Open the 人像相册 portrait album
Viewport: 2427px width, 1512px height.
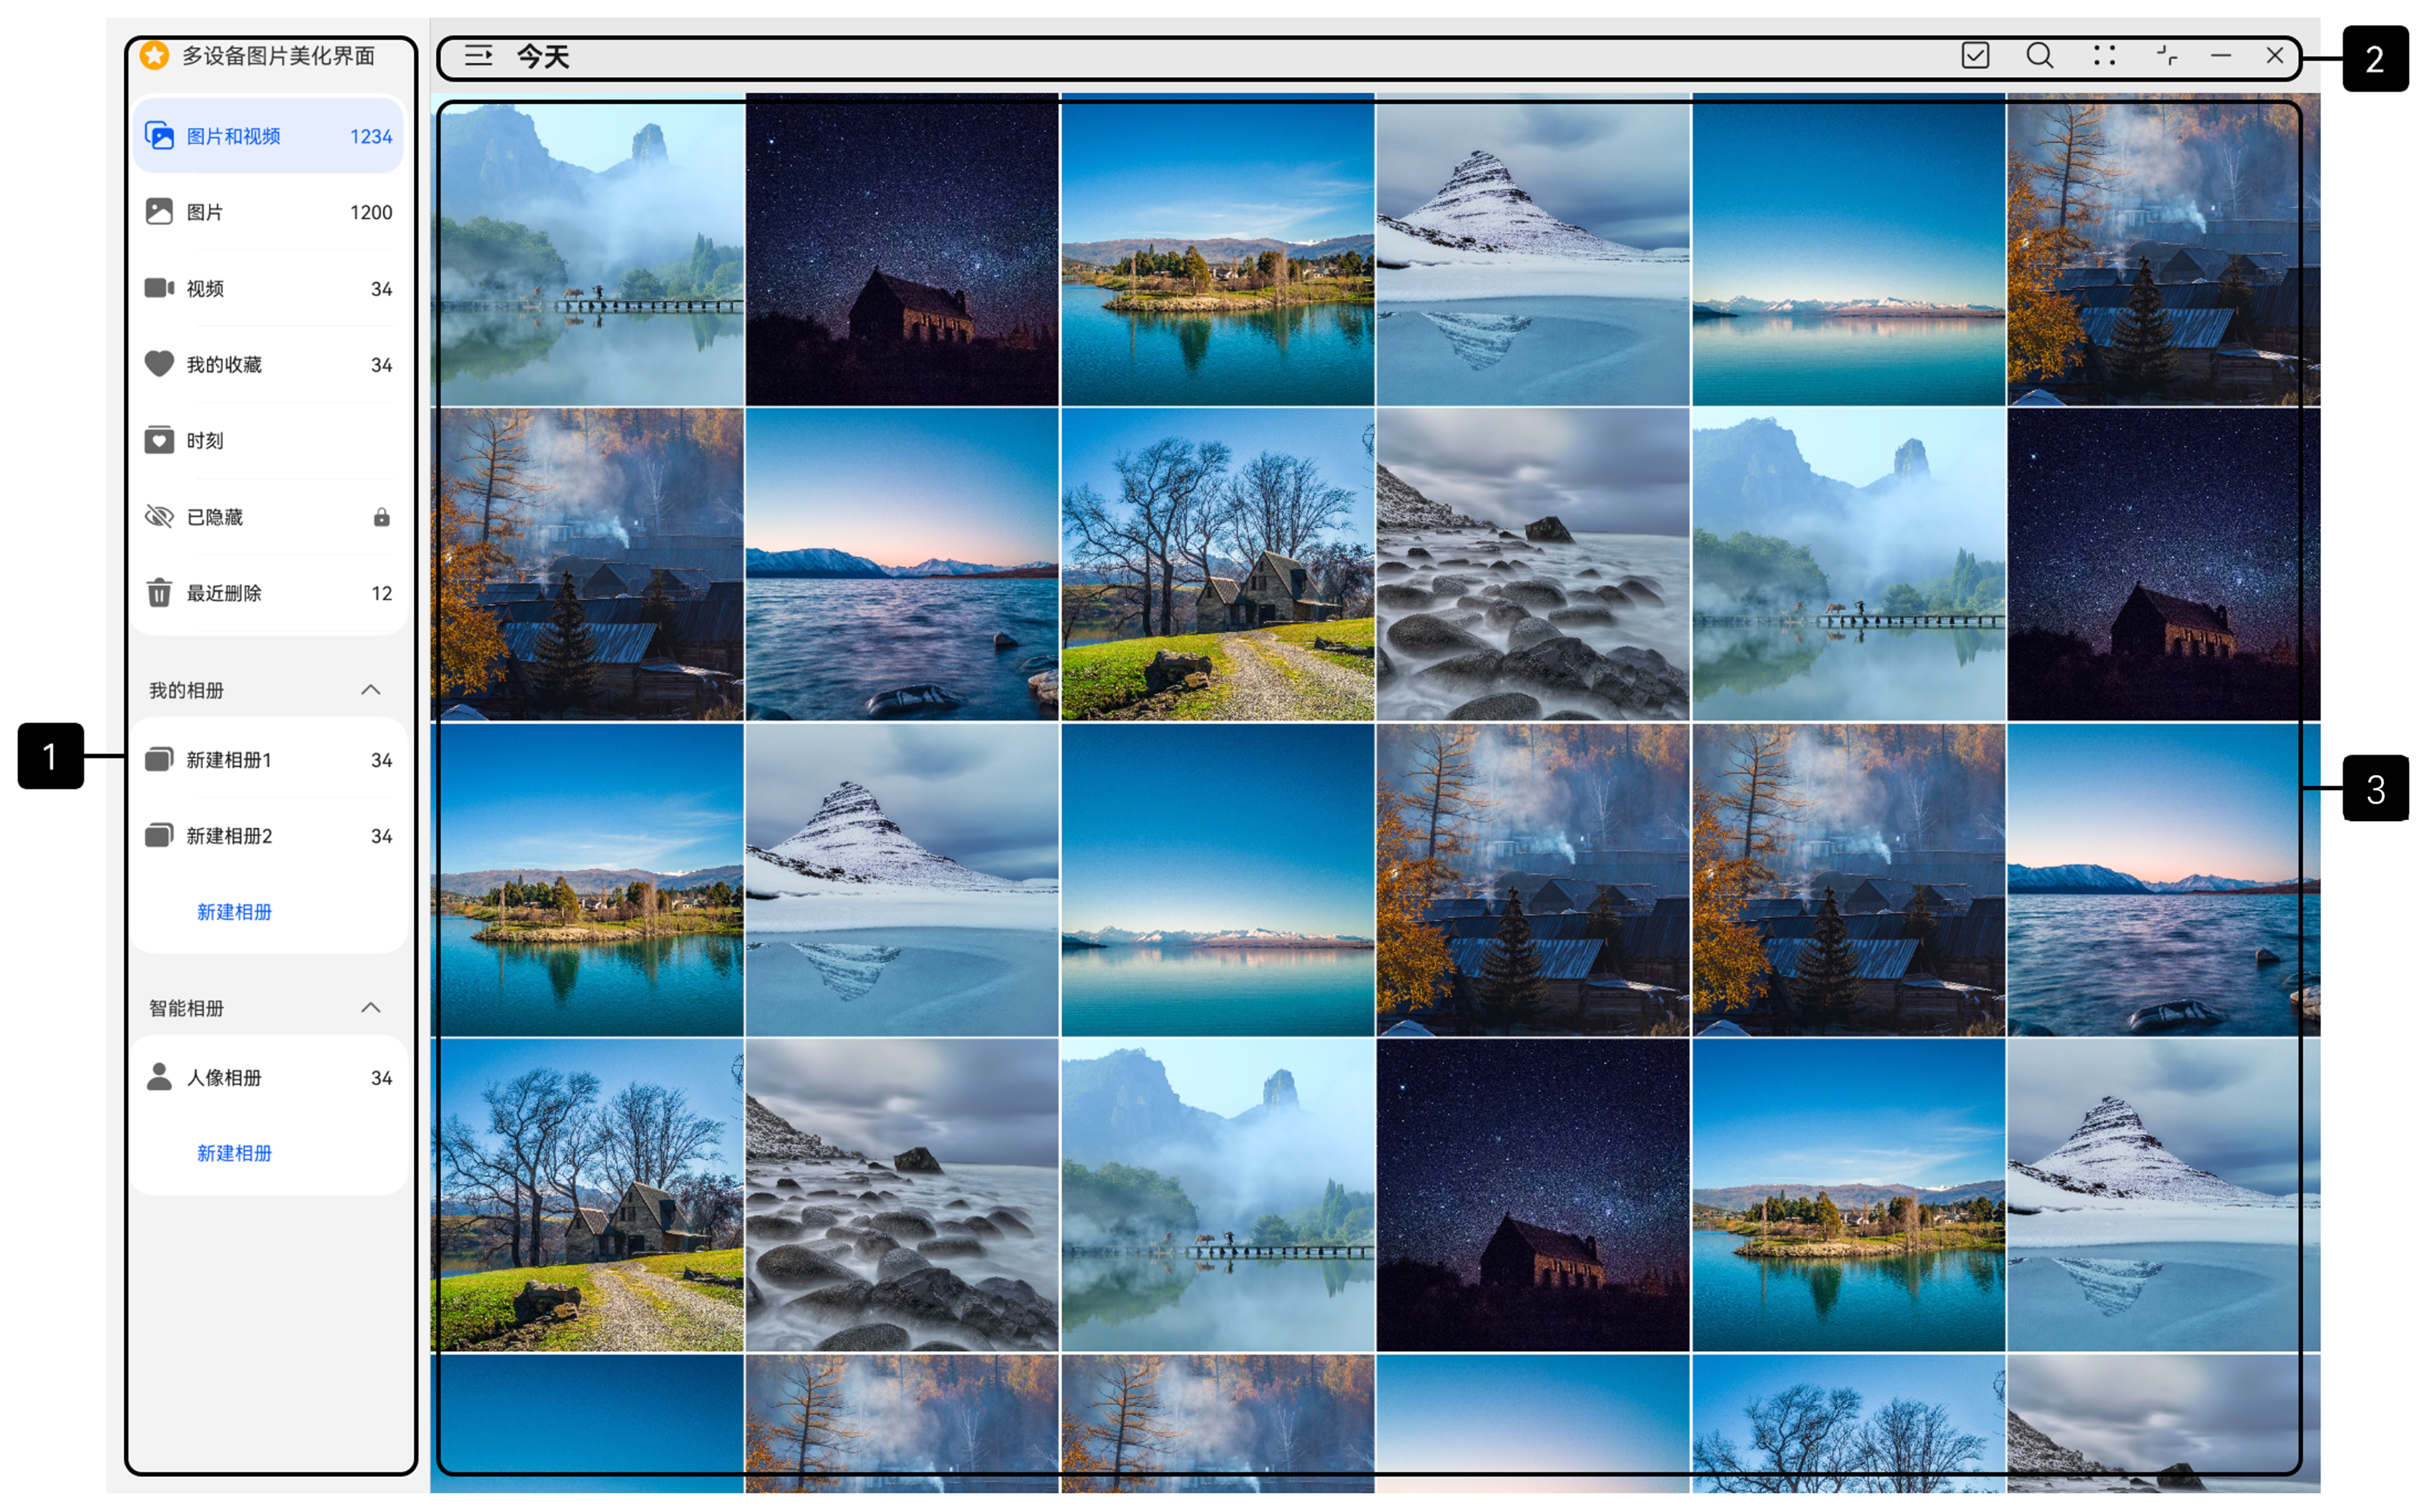[x=268, y=1078]
